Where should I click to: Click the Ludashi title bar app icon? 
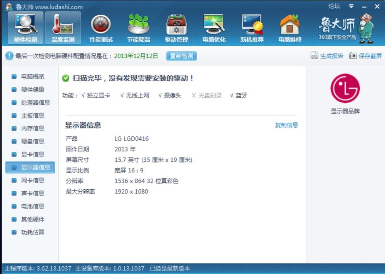[x=9, y=7]
